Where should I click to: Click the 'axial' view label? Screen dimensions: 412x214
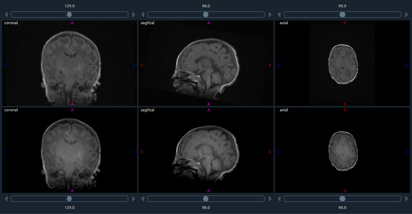tap(284, 23)
